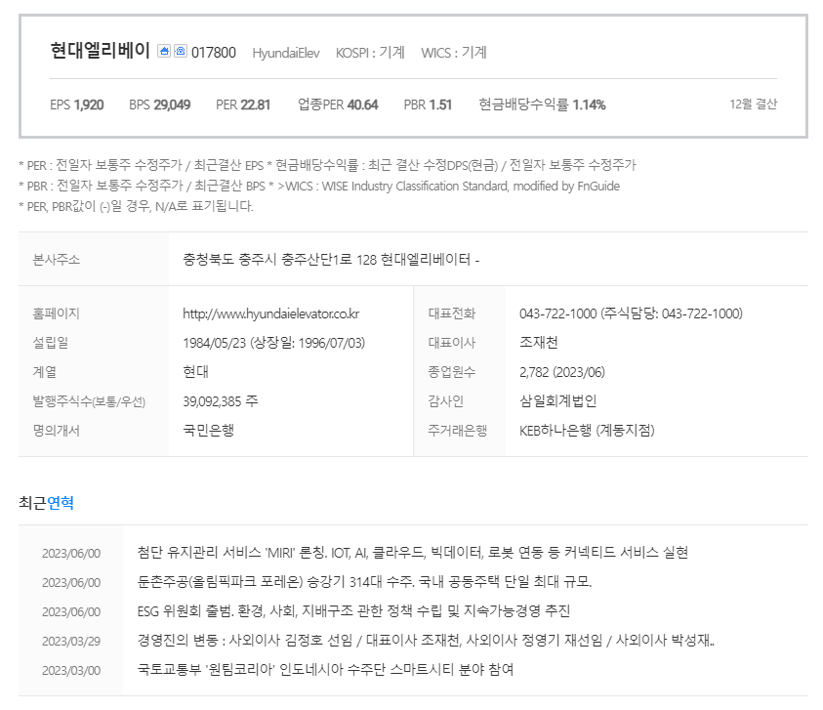Screen dimensions: 823x710
Task: Click the KEB하나은행 (계동지점) entry
Action: coord(587,431)
